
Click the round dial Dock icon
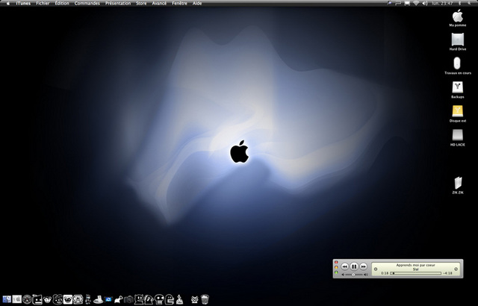coord(27,299)
